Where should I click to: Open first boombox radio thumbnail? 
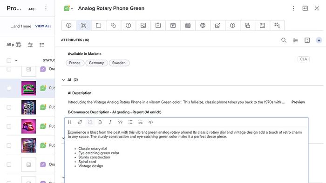click(x=28, y=107)
